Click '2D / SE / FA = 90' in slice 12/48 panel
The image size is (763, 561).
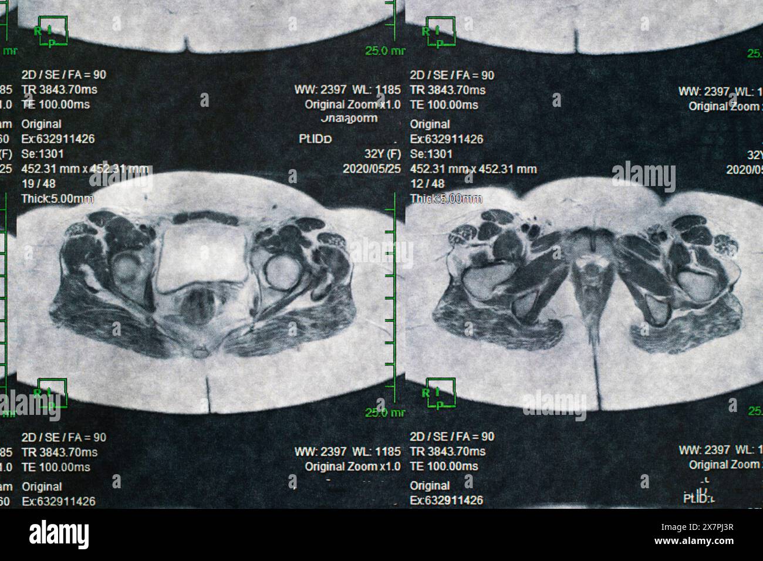click(x=452, y=75)
